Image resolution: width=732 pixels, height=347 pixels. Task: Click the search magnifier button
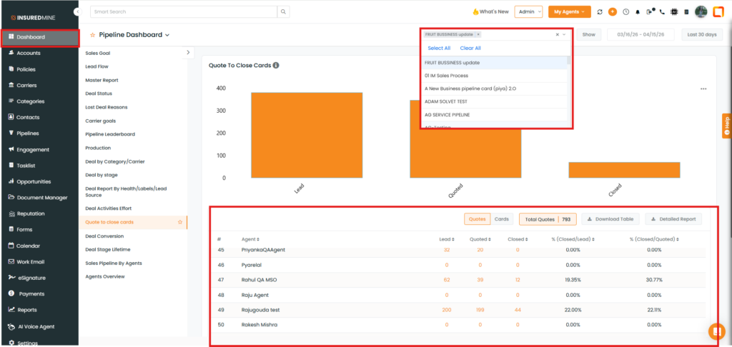[284, 12]
